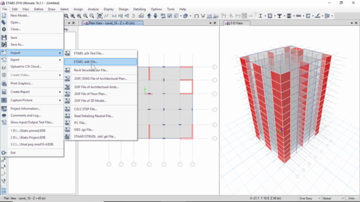Click the Print Graphics printer icon
The width and height of the screenshot is (360, 202).
[x=4, y=84]
